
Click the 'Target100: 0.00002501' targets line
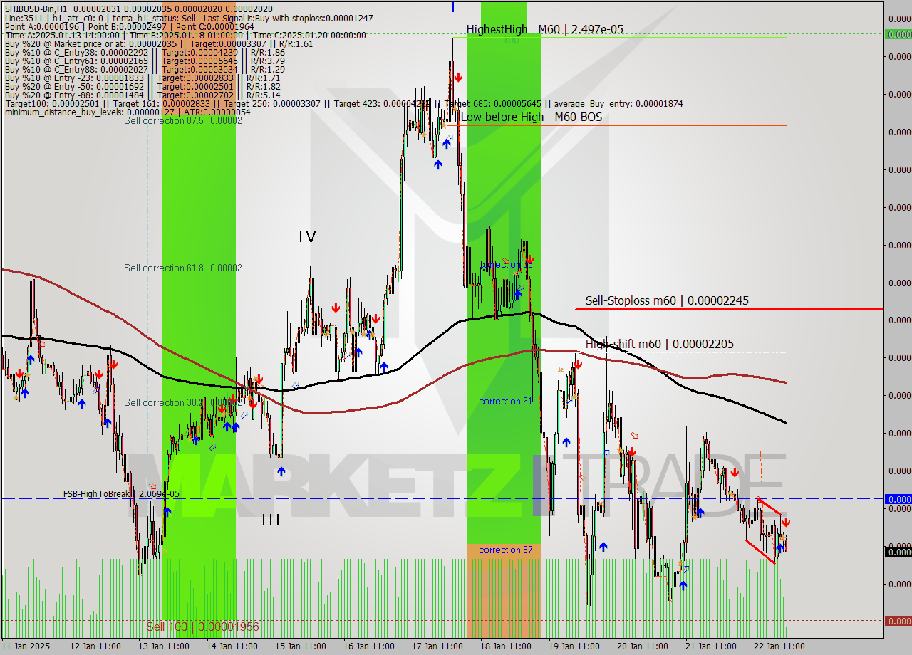[x=343, y=103]
